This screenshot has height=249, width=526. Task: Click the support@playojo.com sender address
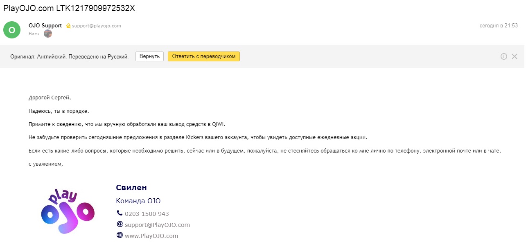tap(97, 26)
